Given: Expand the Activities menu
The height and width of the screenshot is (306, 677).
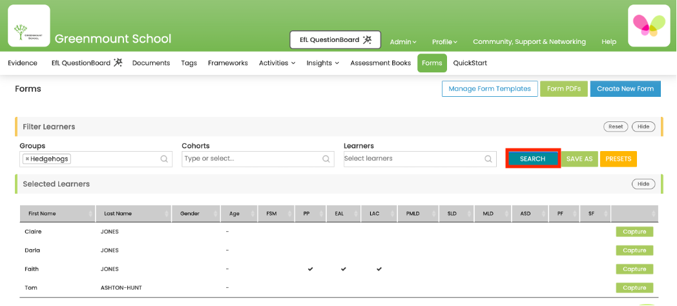Looking at the screenshot, I should (x=277, y=63).
